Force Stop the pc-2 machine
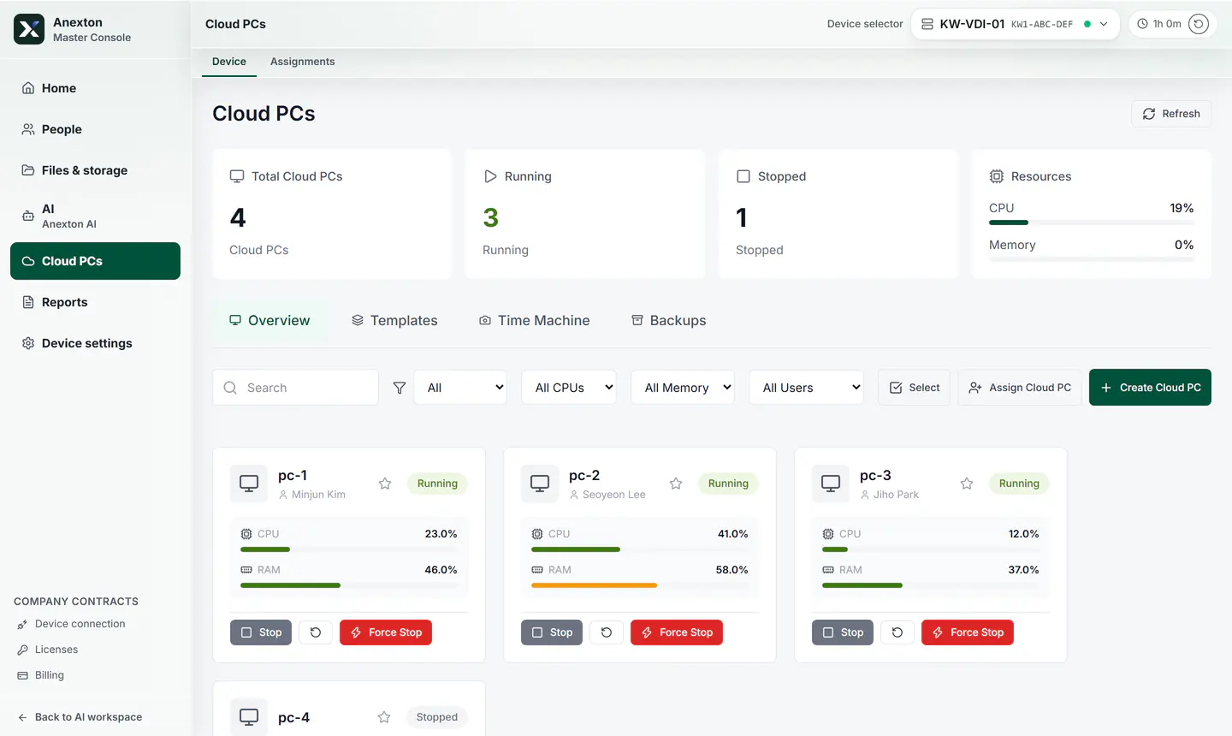This screenshot has height=736, width=1232. click(677, 632)
